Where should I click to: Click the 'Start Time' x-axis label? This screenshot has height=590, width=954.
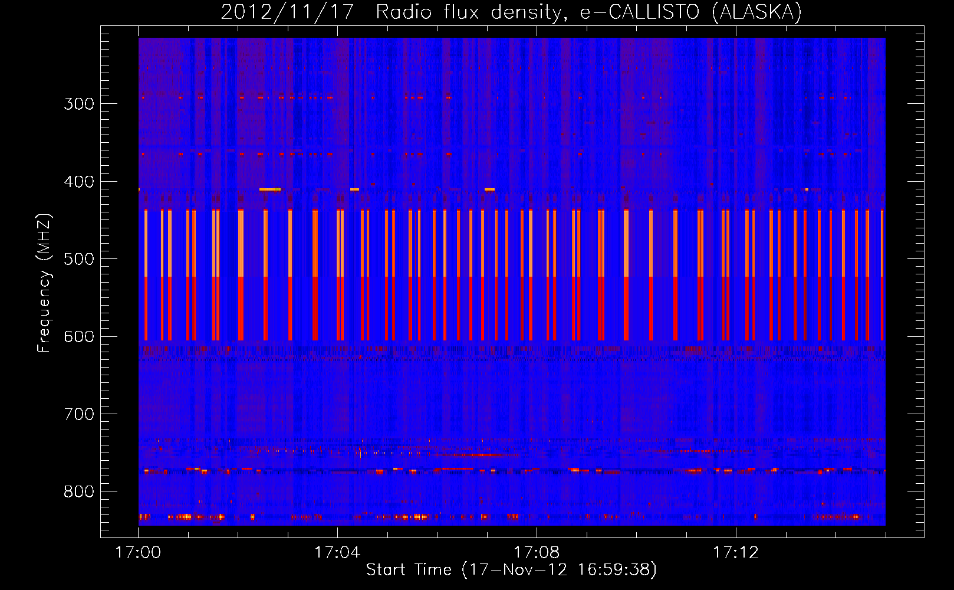(511, 569)
